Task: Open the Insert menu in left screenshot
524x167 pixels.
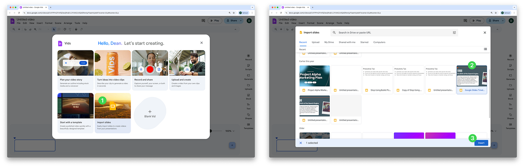Action: pos(40,23)
